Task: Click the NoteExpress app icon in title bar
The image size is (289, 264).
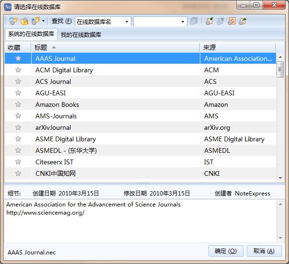Action: pos(8,7)
